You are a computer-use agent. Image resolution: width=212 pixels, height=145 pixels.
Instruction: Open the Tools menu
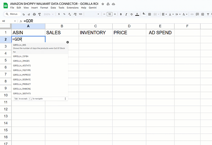click(61, 8)
